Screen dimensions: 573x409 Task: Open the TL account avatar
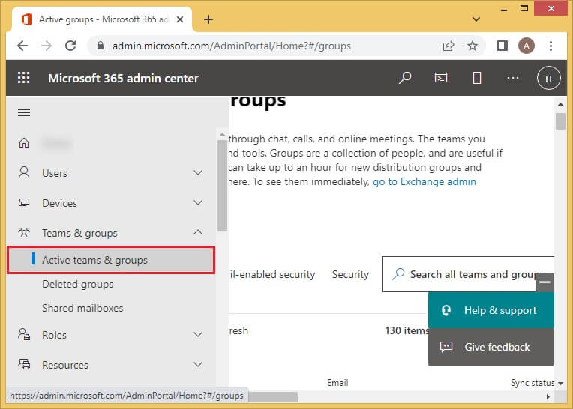pos(548,78)
